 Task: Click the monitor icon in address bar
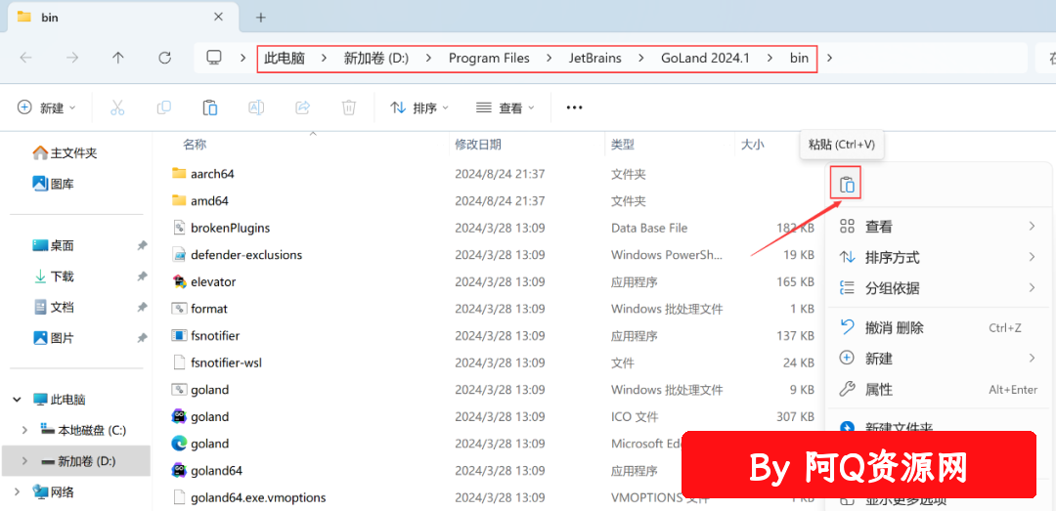214,58
